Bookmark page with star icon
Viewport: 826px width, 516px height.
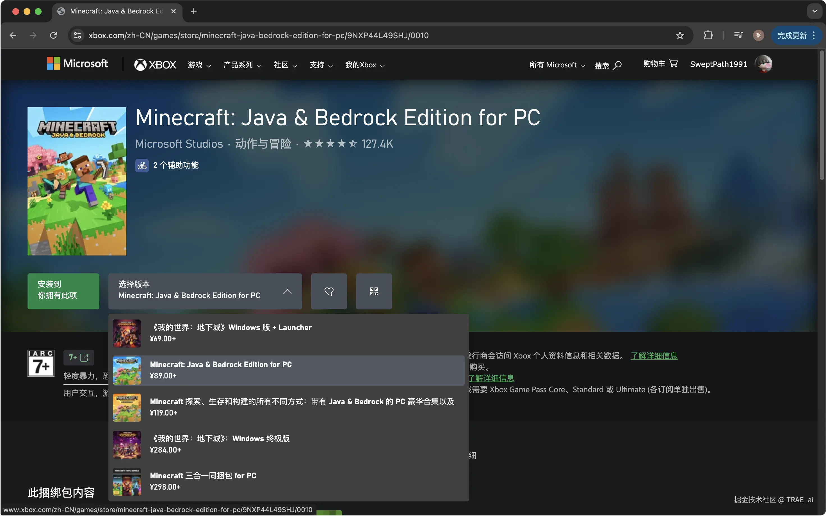[679, 35]
